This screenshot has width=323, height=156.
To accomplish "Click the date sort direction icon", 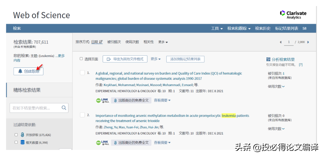I will [101, 42].
